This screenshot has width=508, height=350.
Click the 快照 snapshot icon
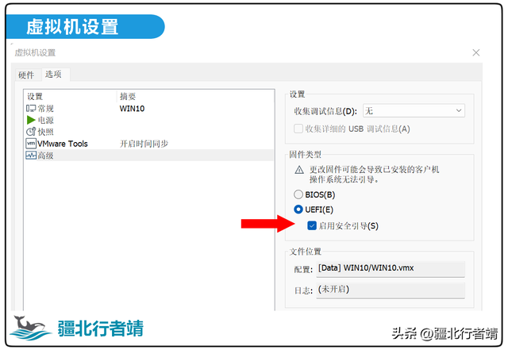coord(31,132)
